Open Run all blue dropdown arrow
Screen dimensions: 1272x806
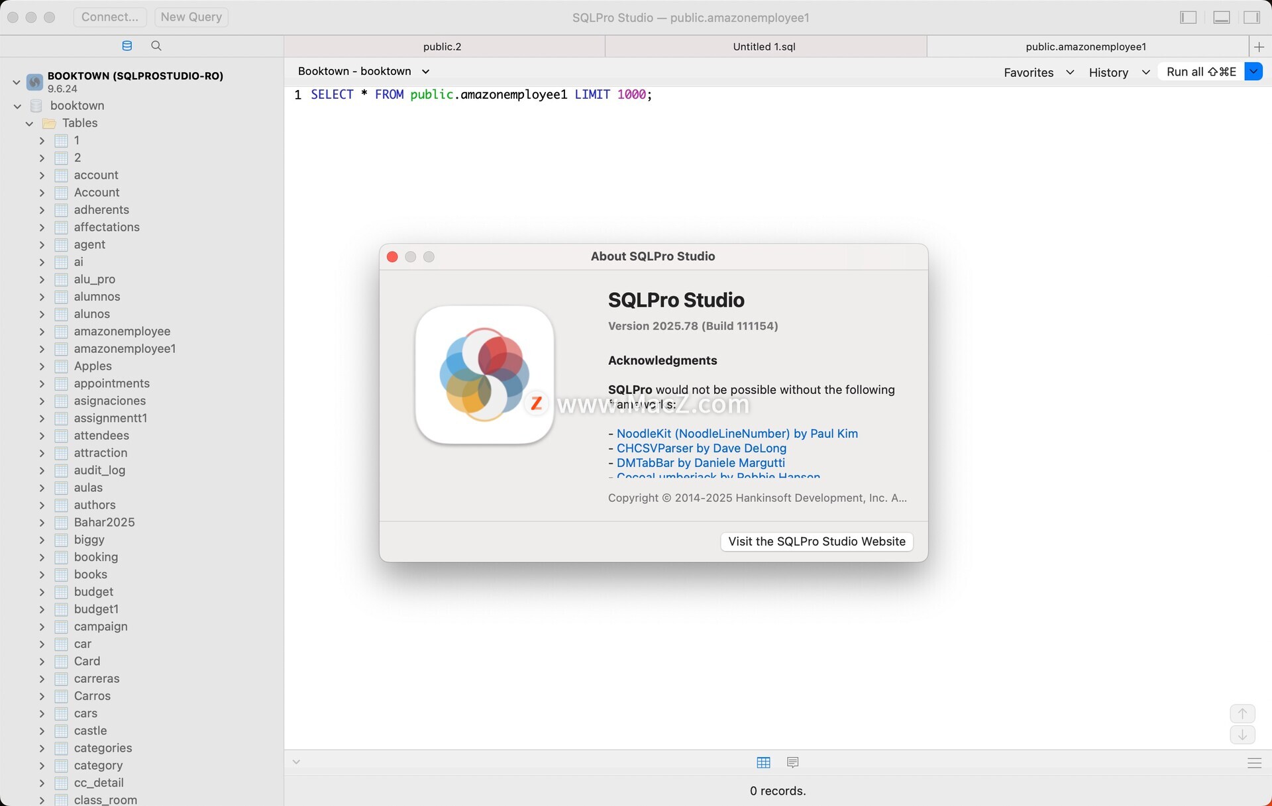point(1253,72)
